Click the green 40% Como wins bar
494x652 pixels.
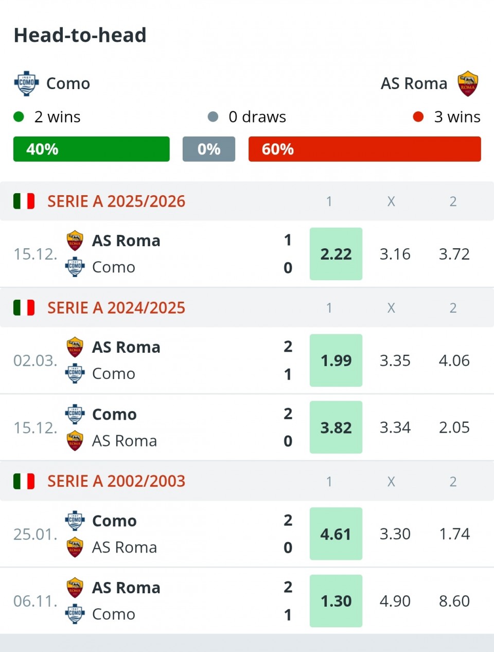92,149
